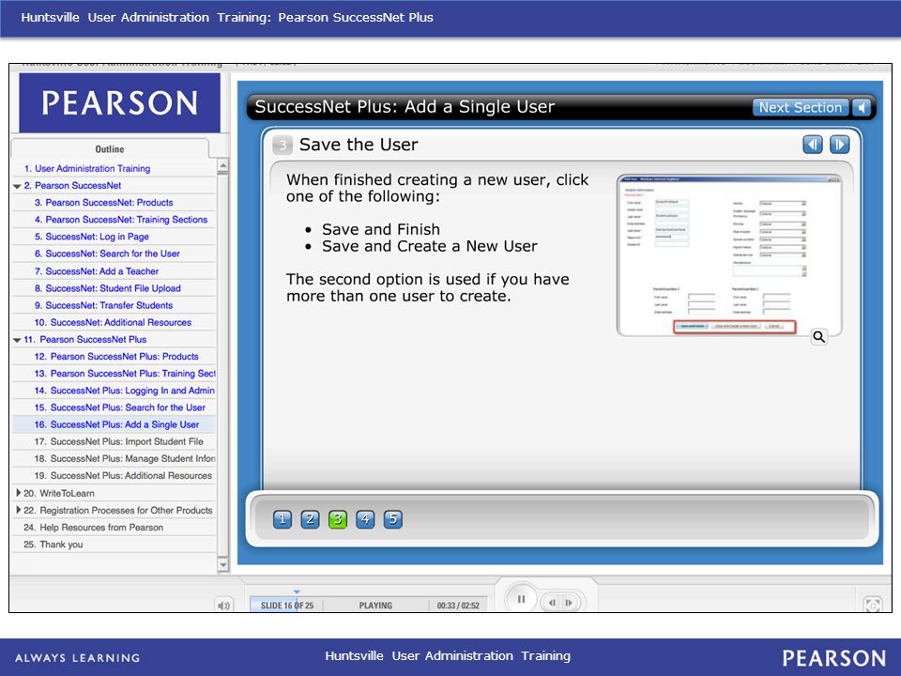Go to next step with right arrow icon
Viewport: 901px width, 676px height.
point(839,145)
